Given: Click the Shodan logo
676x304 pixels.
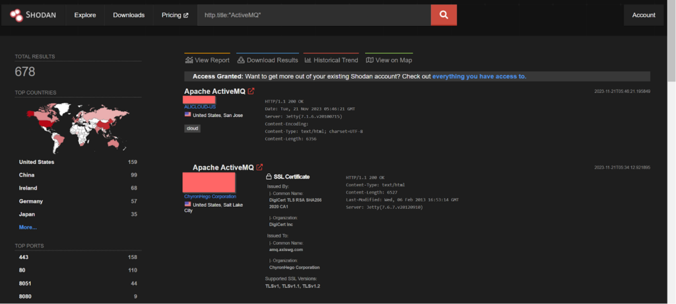Looking at the screenshot, I should [x=32, y=15].
